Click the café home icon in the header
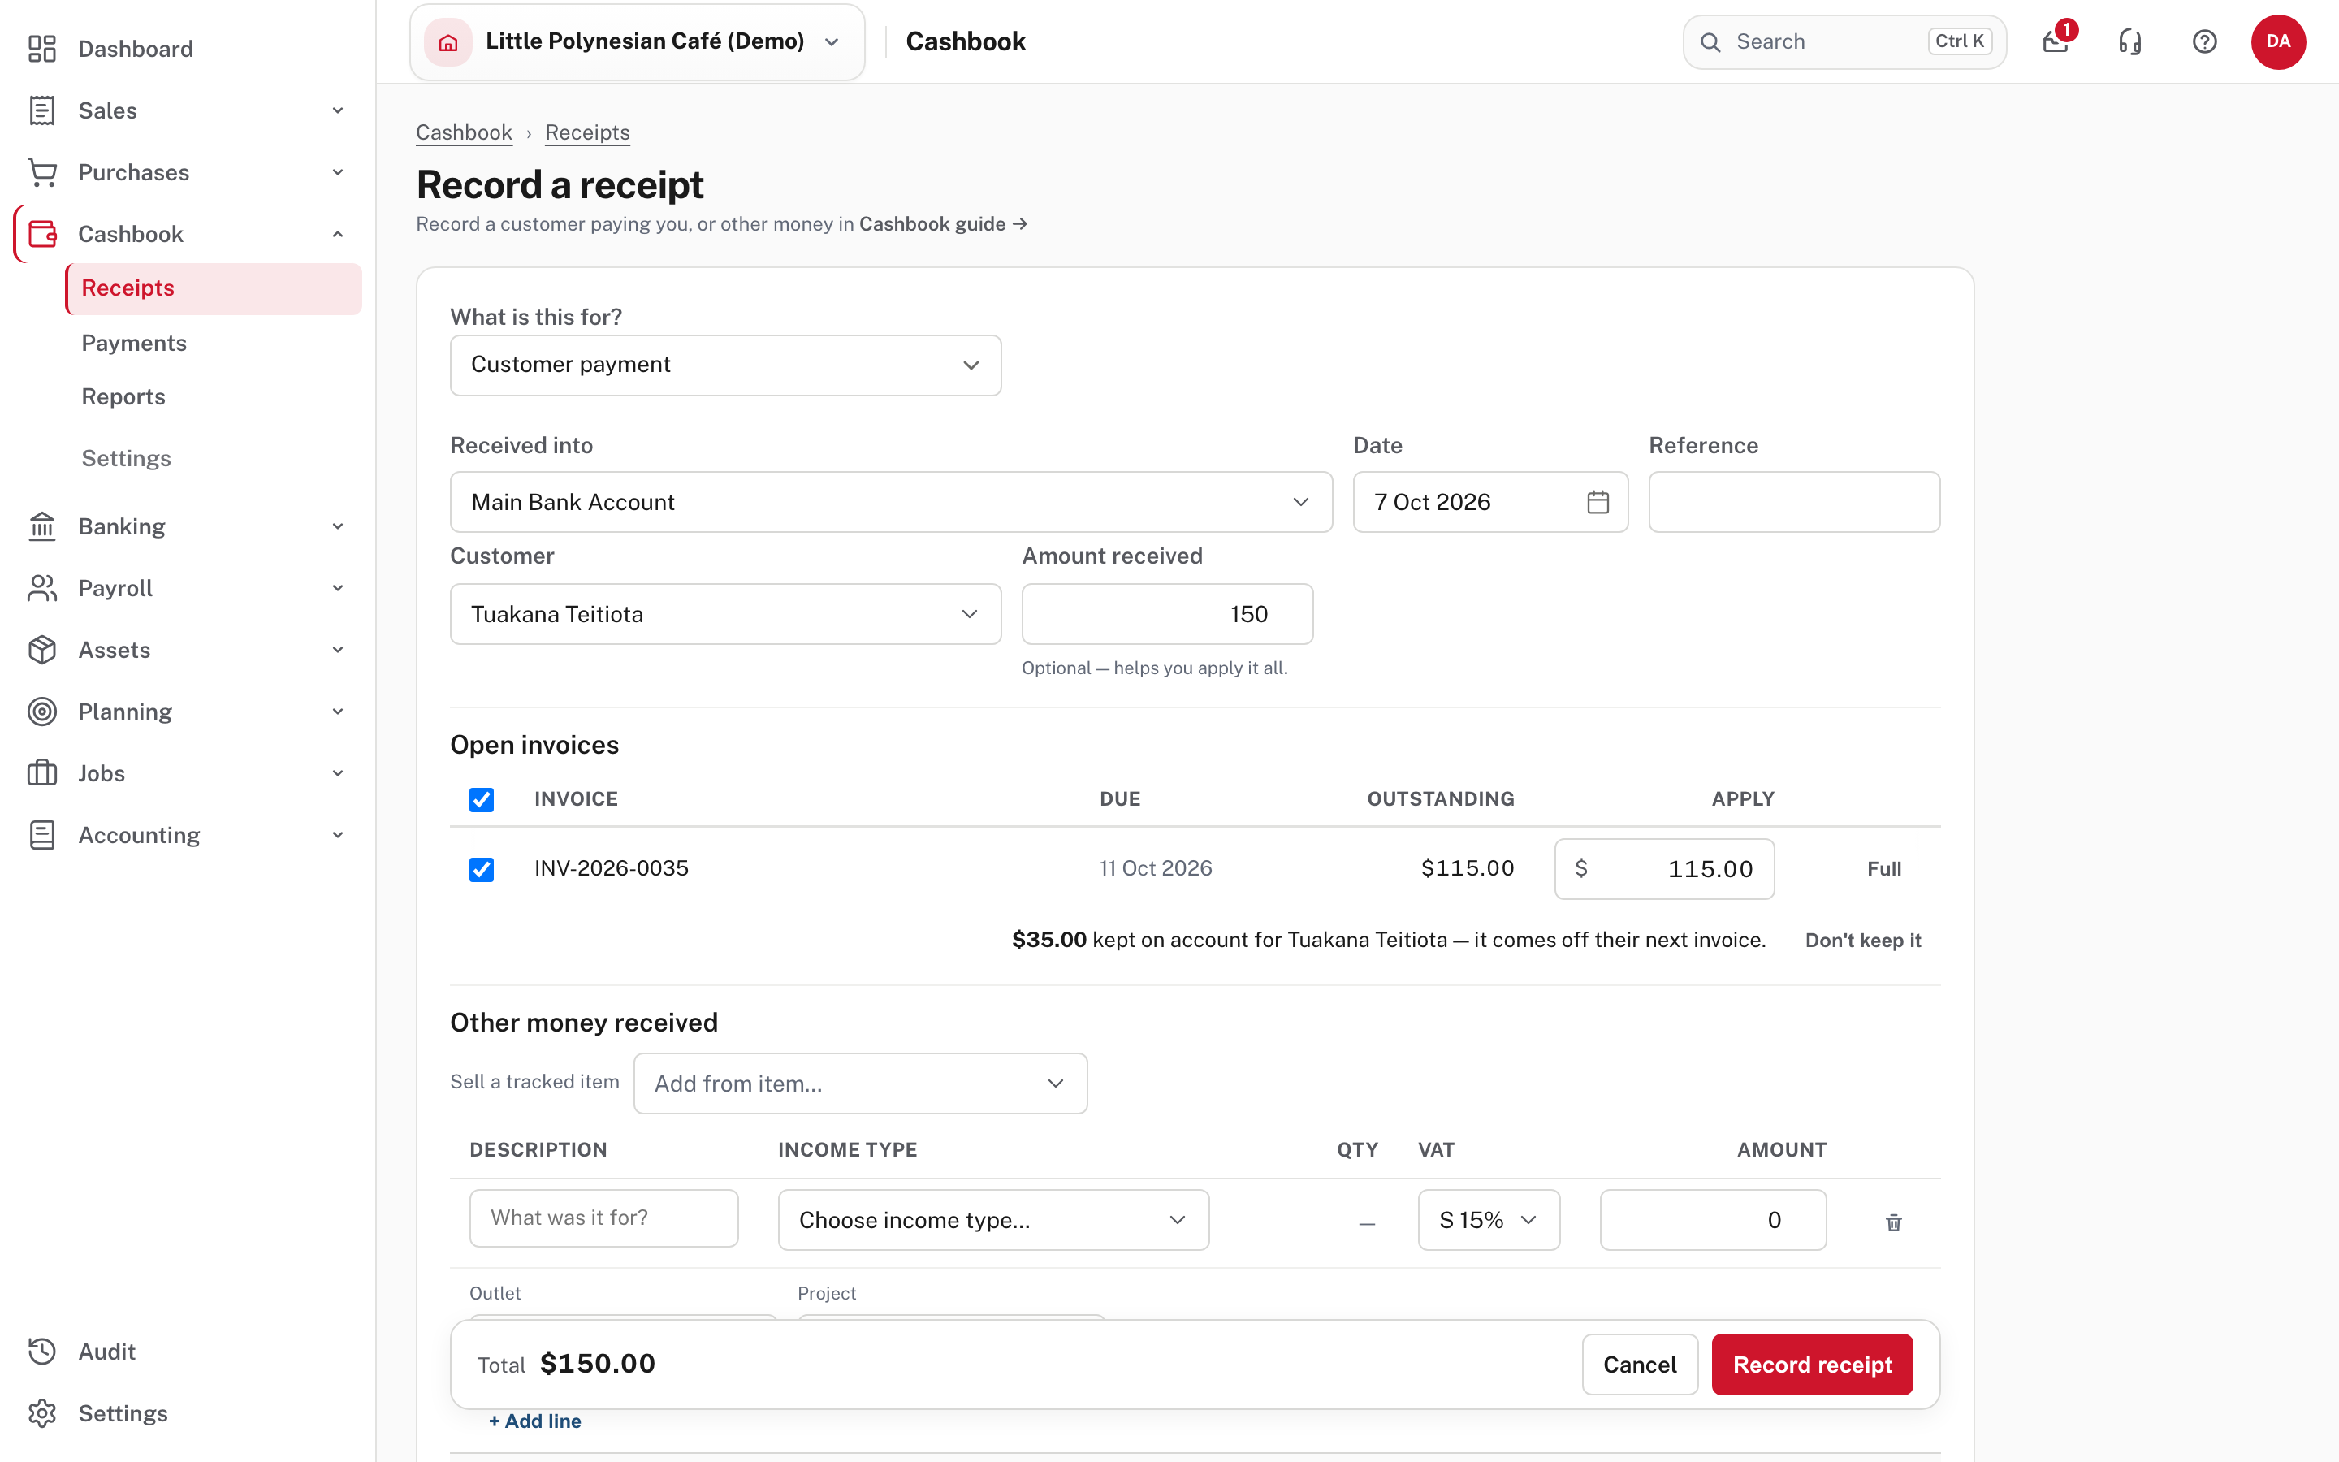The height and width of the screenshot is (1462, 2339). point(448,41)
